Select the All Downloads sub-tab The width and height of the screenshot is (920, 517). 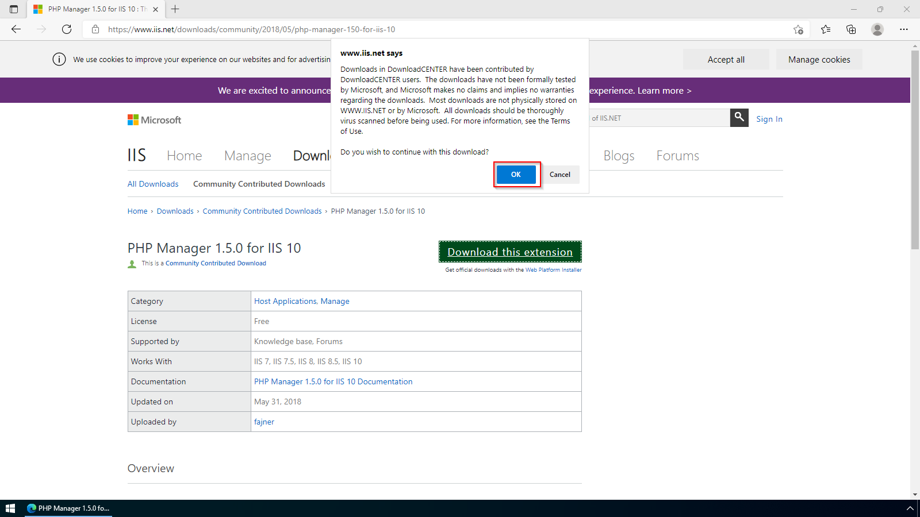click(x=153, y=184)
